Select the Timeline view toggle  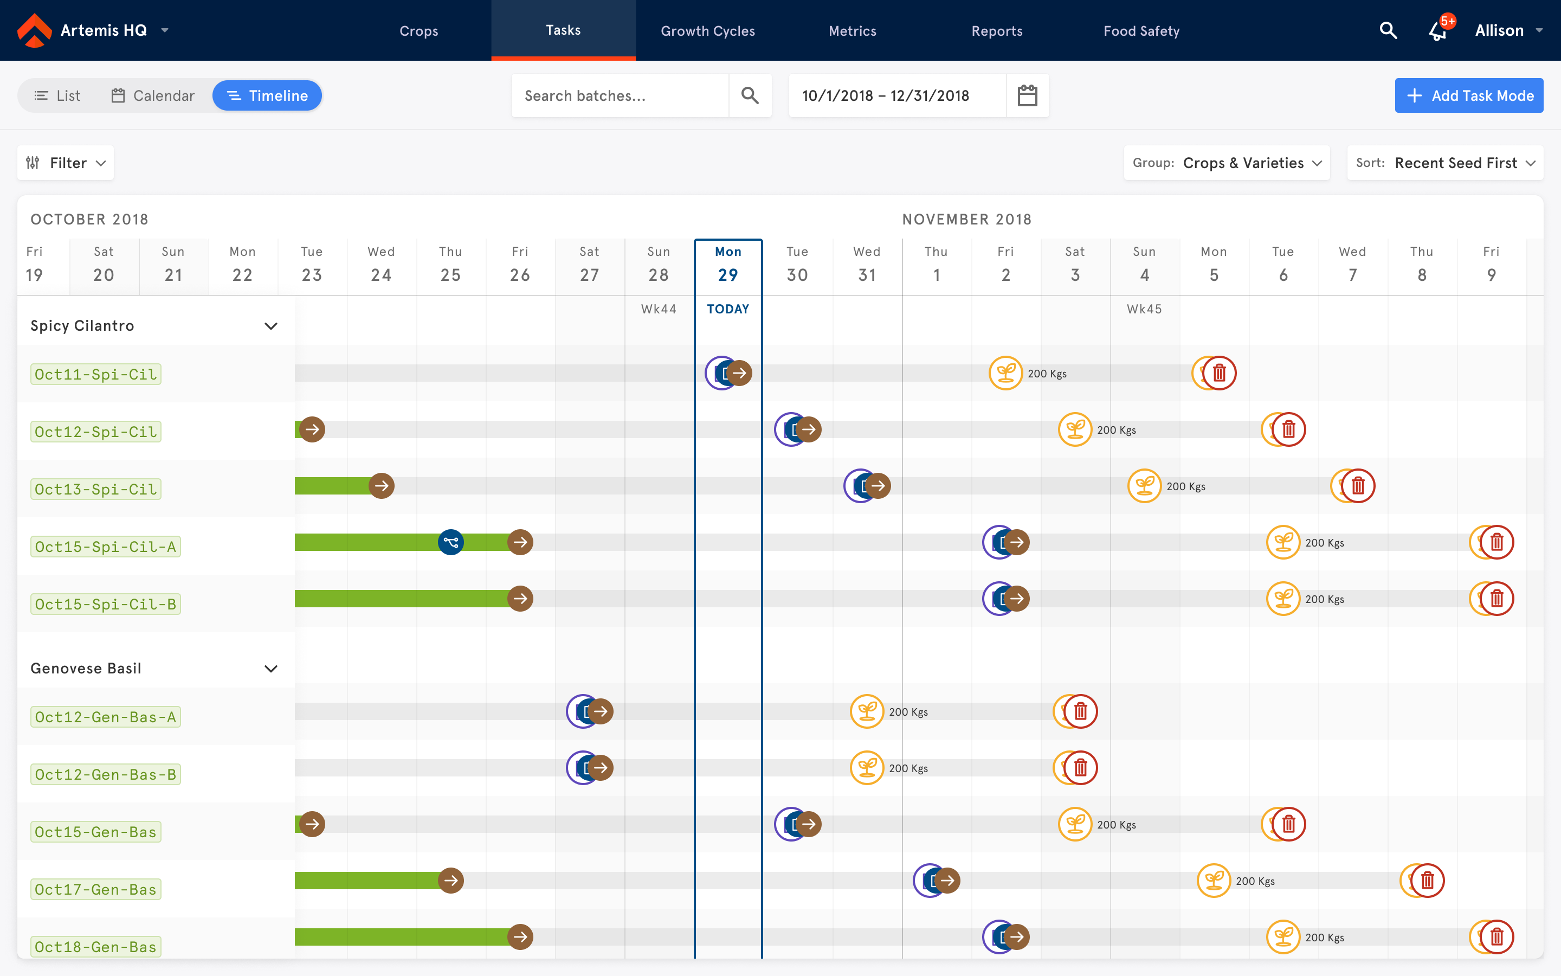[x=267, y=95]
